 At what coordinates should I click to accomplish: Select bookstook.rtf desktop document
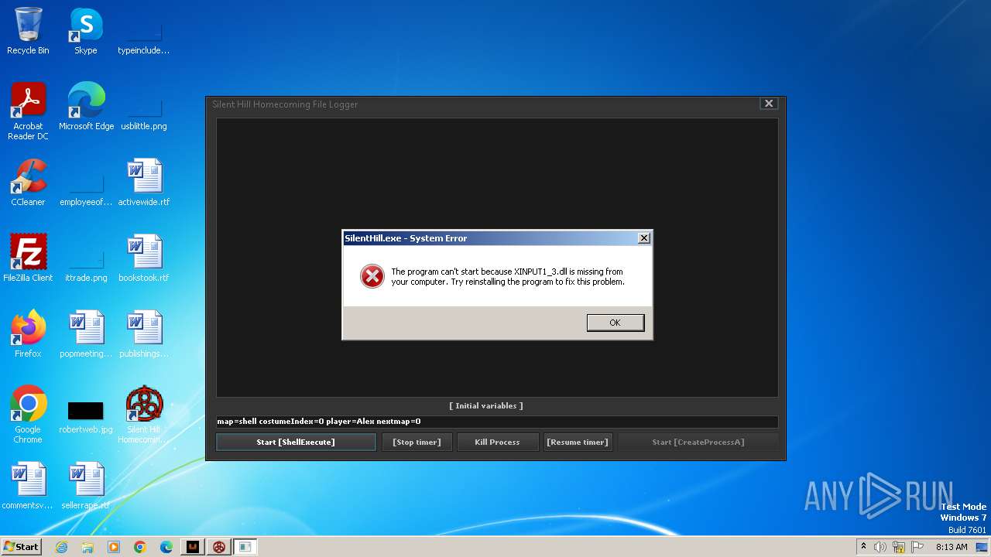click(143, 259)
